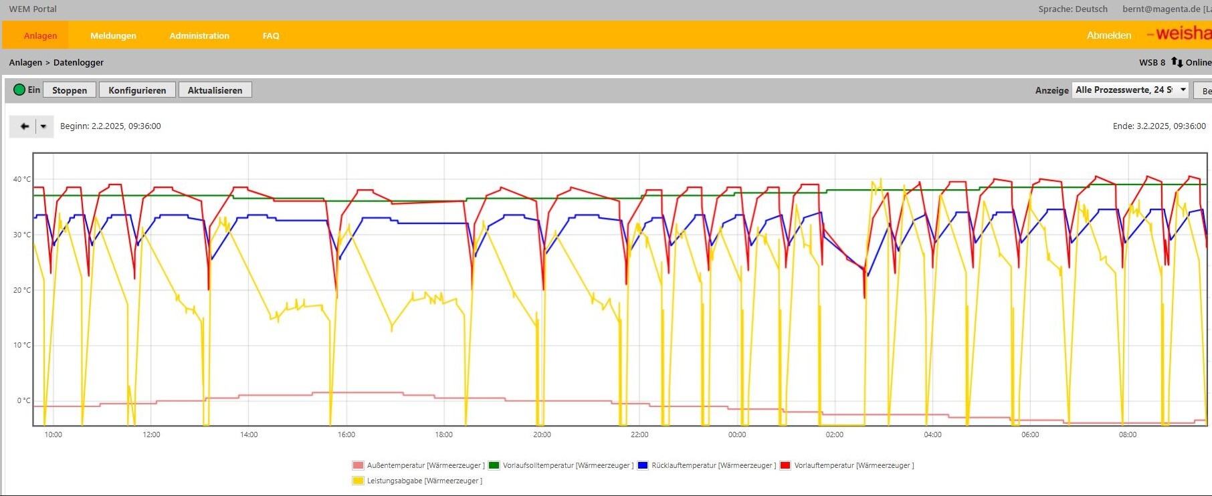Click the Online connection arrows icon
Viewport: 1212px width, 496px height.
coord(1177,62)
